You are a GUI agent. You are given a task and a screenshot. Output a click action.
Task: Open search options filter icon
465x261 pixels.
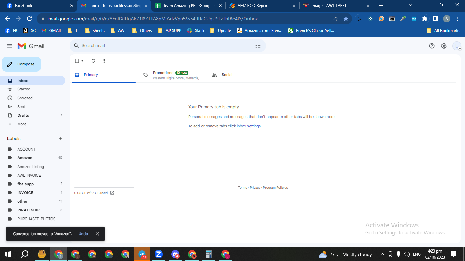tap(258, 46)
